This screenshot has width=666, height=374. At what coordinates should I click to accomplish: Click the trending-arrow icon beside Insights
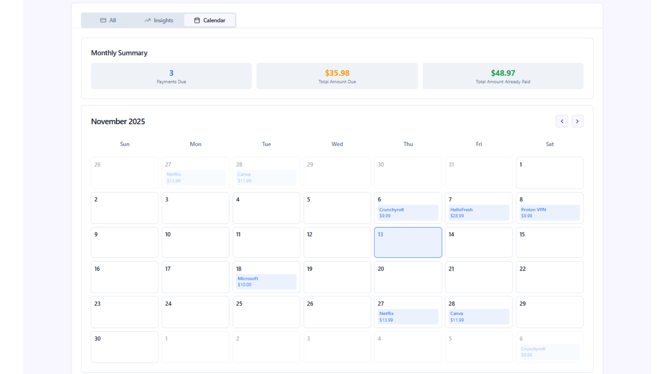147,20
